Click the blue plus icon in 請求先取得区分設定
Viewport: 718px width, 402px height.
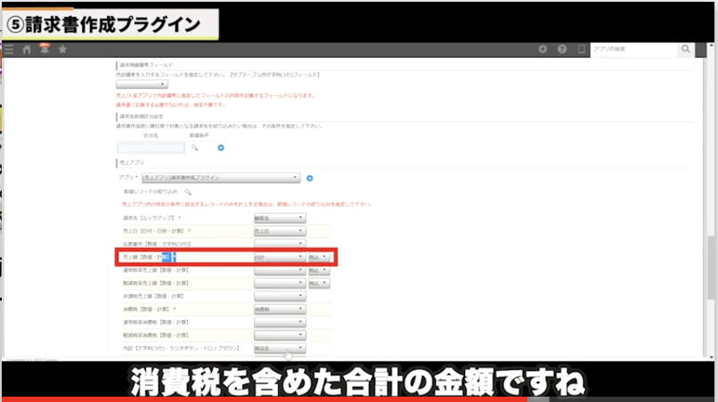(x=220, y=148)
